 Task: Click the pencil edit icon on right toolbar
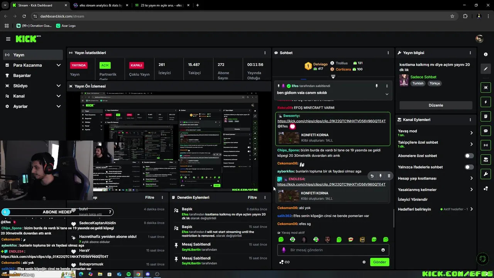coord(486,69)
